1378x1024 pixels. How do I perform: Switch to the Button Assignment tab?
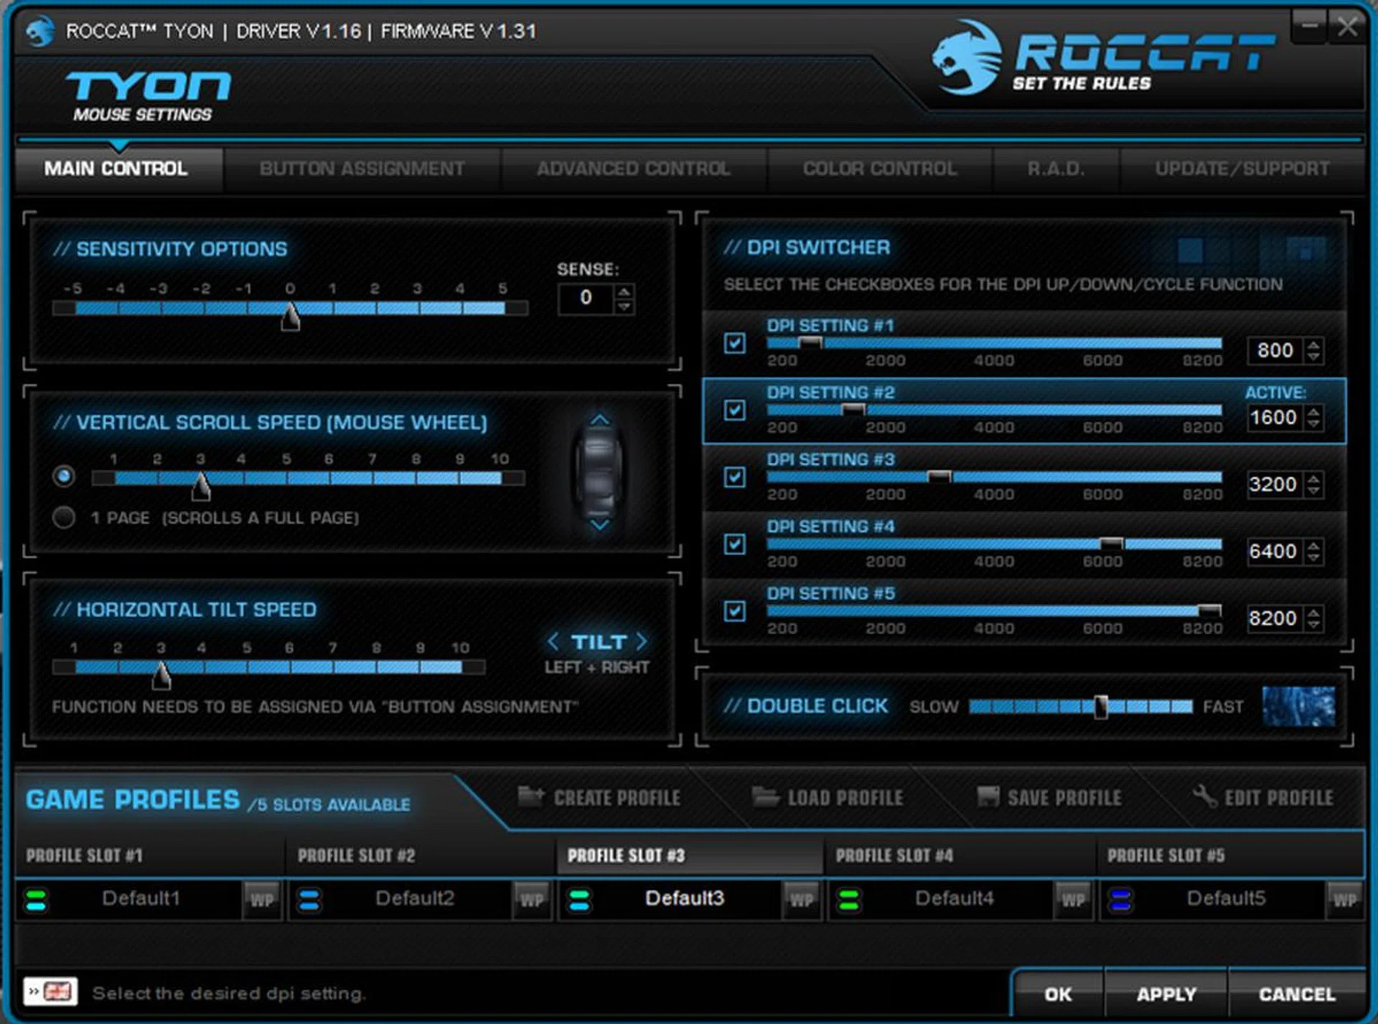[362, 168]
